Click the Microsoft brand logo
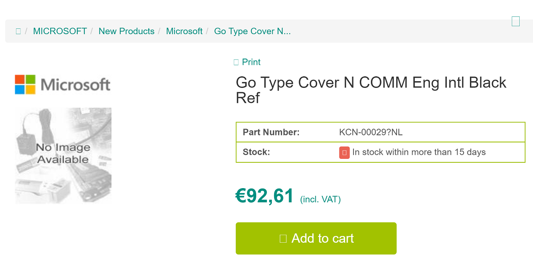The image size is (533, 264). 63,84
